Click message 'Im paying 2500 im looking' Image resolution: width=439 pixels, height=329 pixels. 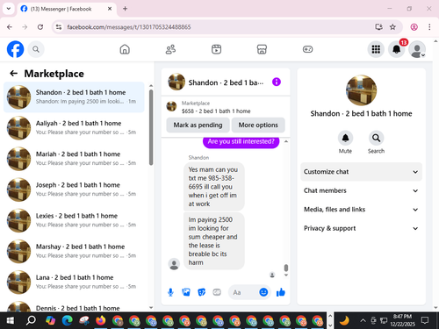coord(214,241)
